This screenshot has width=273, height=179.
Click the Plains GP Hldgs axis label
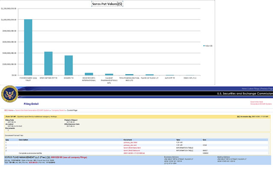tap(150, 78)
